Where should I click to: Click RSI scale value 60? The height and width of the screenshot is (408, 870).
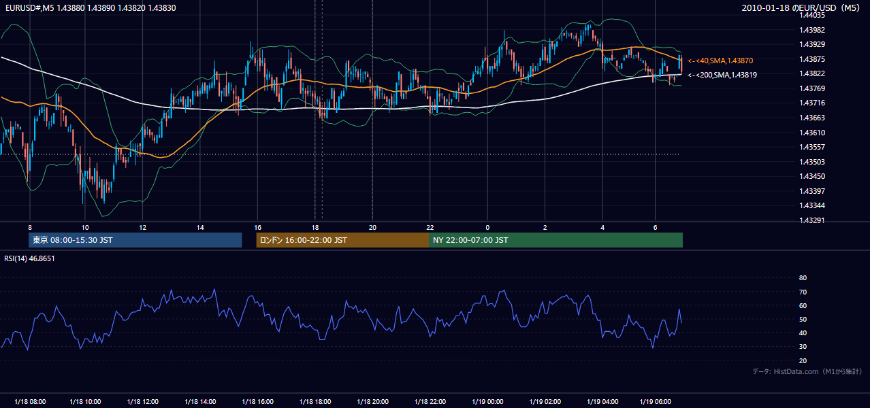click(803, 305)
